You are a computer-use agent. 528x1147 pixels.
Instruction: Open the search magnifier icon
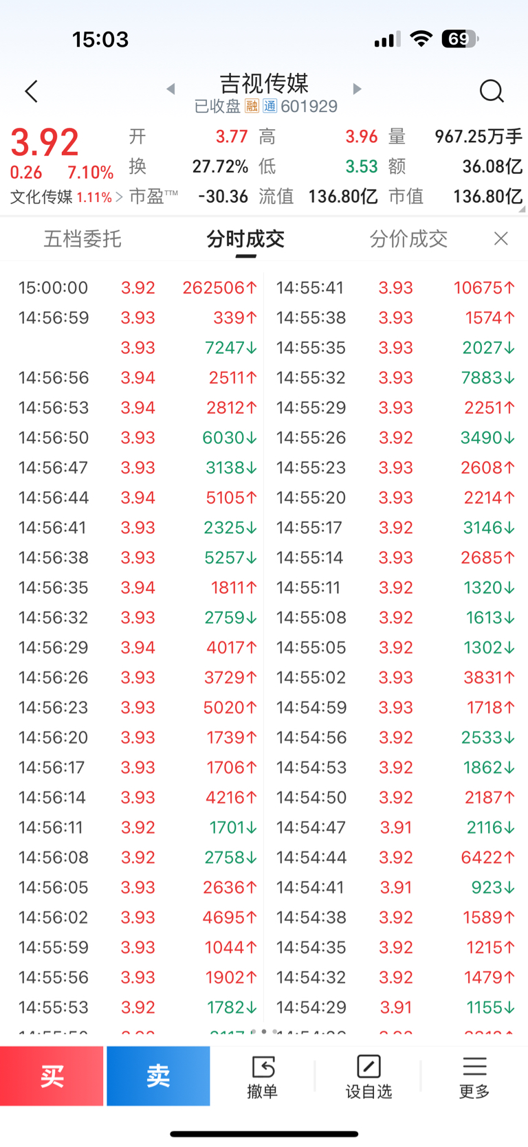[x=492, y=91]
